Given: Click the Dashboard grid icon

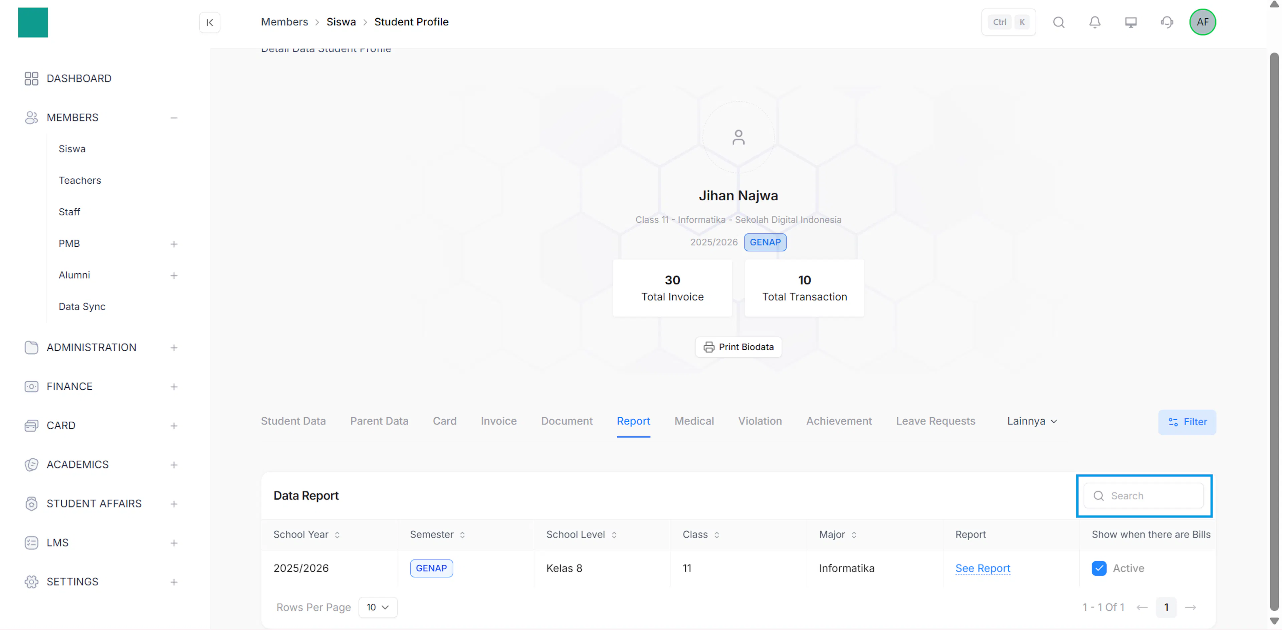Looking at the screenshot, I should pyautogui.click(x=31, y=79).
